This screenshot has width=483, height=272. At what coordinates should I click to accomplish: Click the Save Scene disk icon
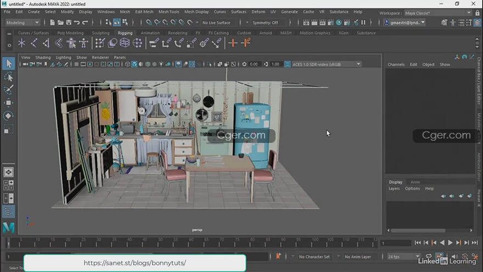[x=69, y=23]
